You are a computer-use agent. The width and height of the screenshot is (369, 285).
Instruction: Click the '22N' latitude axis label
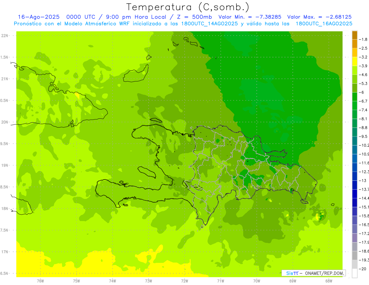pyautogui.click(x=5, y=36)
